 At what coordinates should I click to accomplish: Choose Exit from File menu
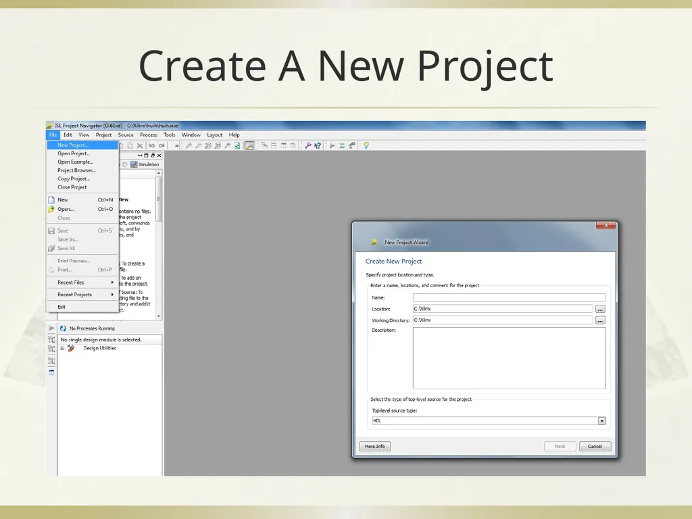(x=82, y=307)
